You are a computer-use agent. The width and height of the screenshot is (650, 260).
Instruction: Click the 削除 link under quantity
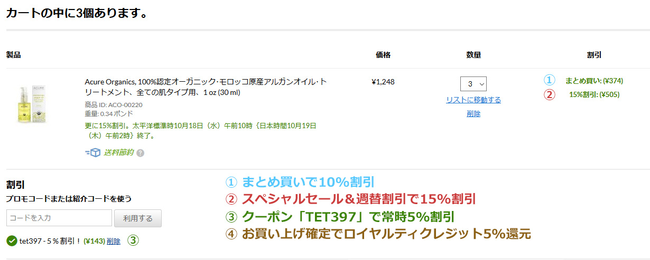point(473,113)
